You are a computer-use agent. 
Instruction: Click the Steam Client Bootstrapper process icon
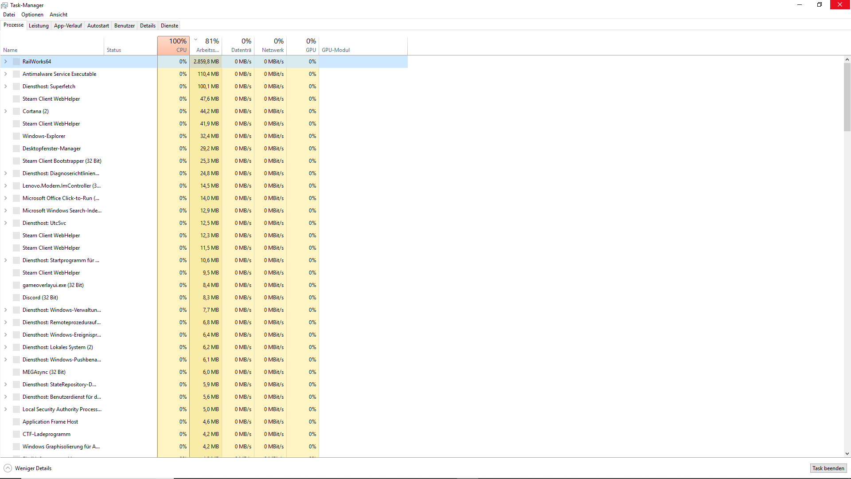pyautogui.click(x=16, y=161)
